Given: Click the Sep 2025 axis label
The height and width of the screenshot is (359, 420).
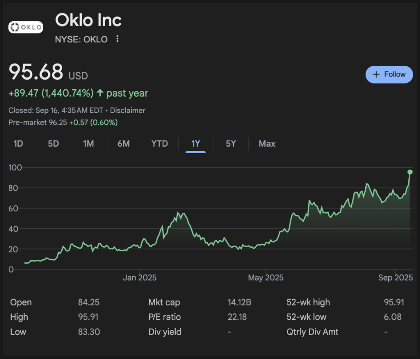Looking at the screenshot, I should click(x=395, y=278).
